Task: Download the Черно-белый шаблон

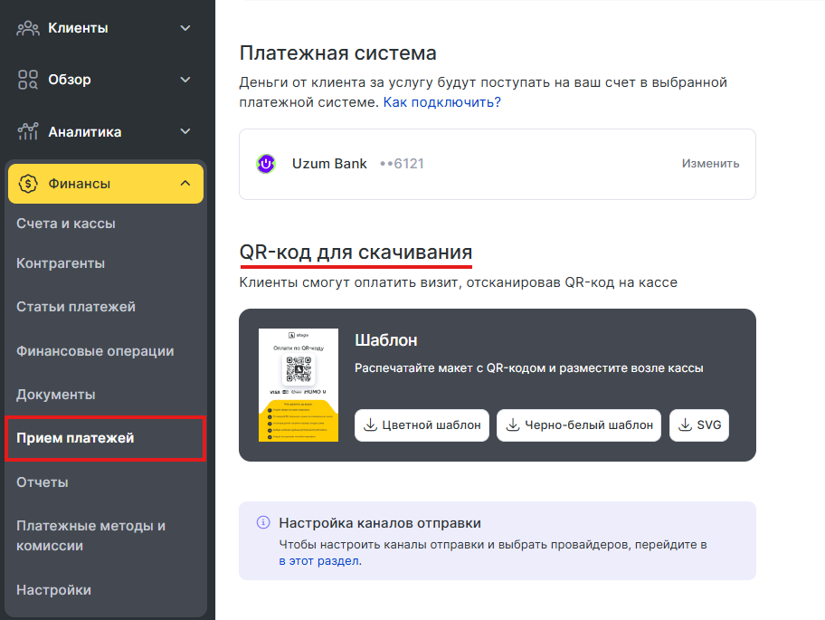Action: click(x=579, y=425)
